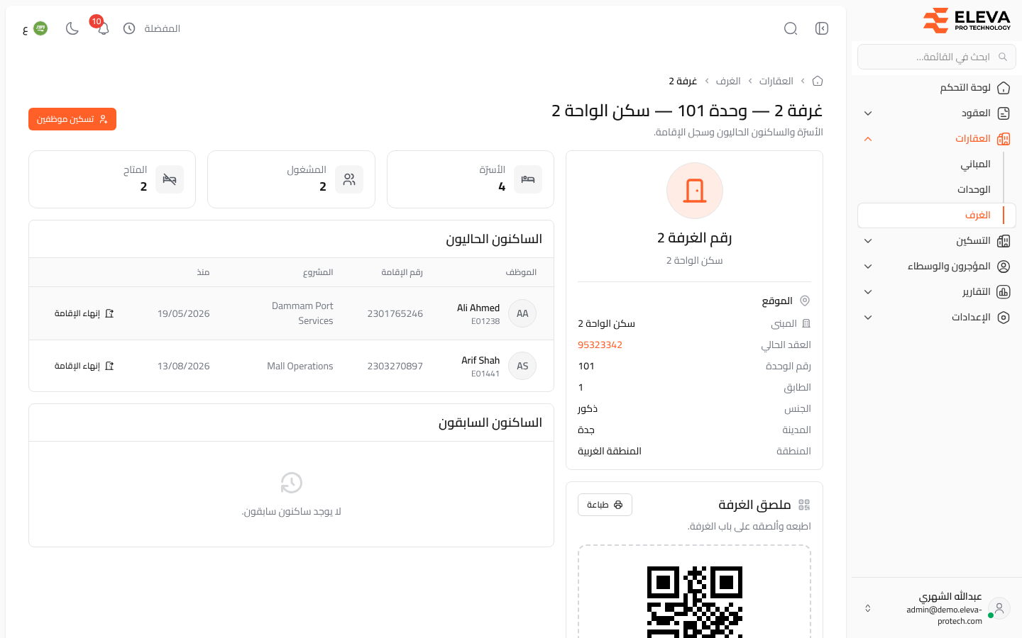
Task: Expand the الإعدادات menu chevron
Action: 868,318
